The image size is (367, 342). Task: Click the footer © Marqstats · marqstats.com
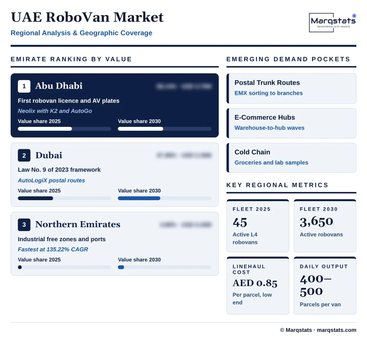click(318, 330)
